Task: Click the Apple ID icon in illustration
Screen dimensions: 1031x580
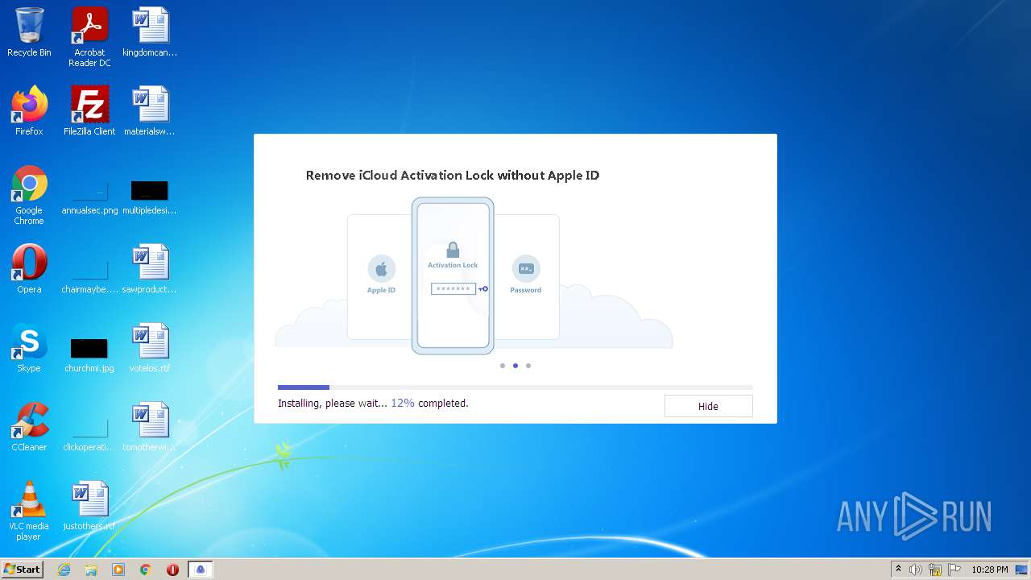Action: click(381, 268)
